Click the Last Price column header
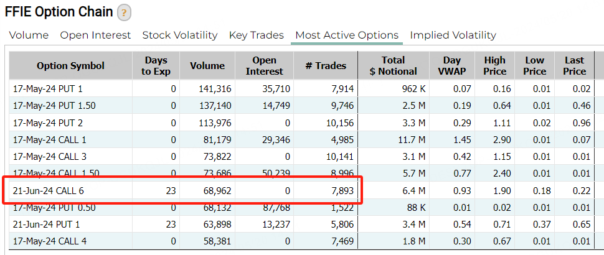The height and width of the screenshot is (255, 604). [574, 66]
